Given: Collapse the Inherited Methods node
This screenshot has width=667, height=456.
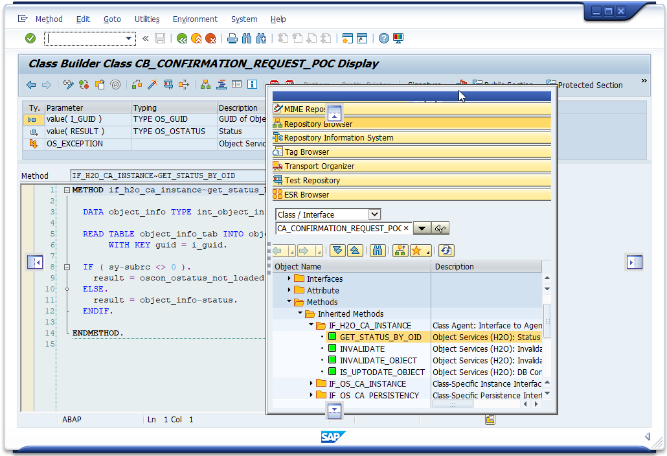Looking at the screenshot, I should pos(300,313).
